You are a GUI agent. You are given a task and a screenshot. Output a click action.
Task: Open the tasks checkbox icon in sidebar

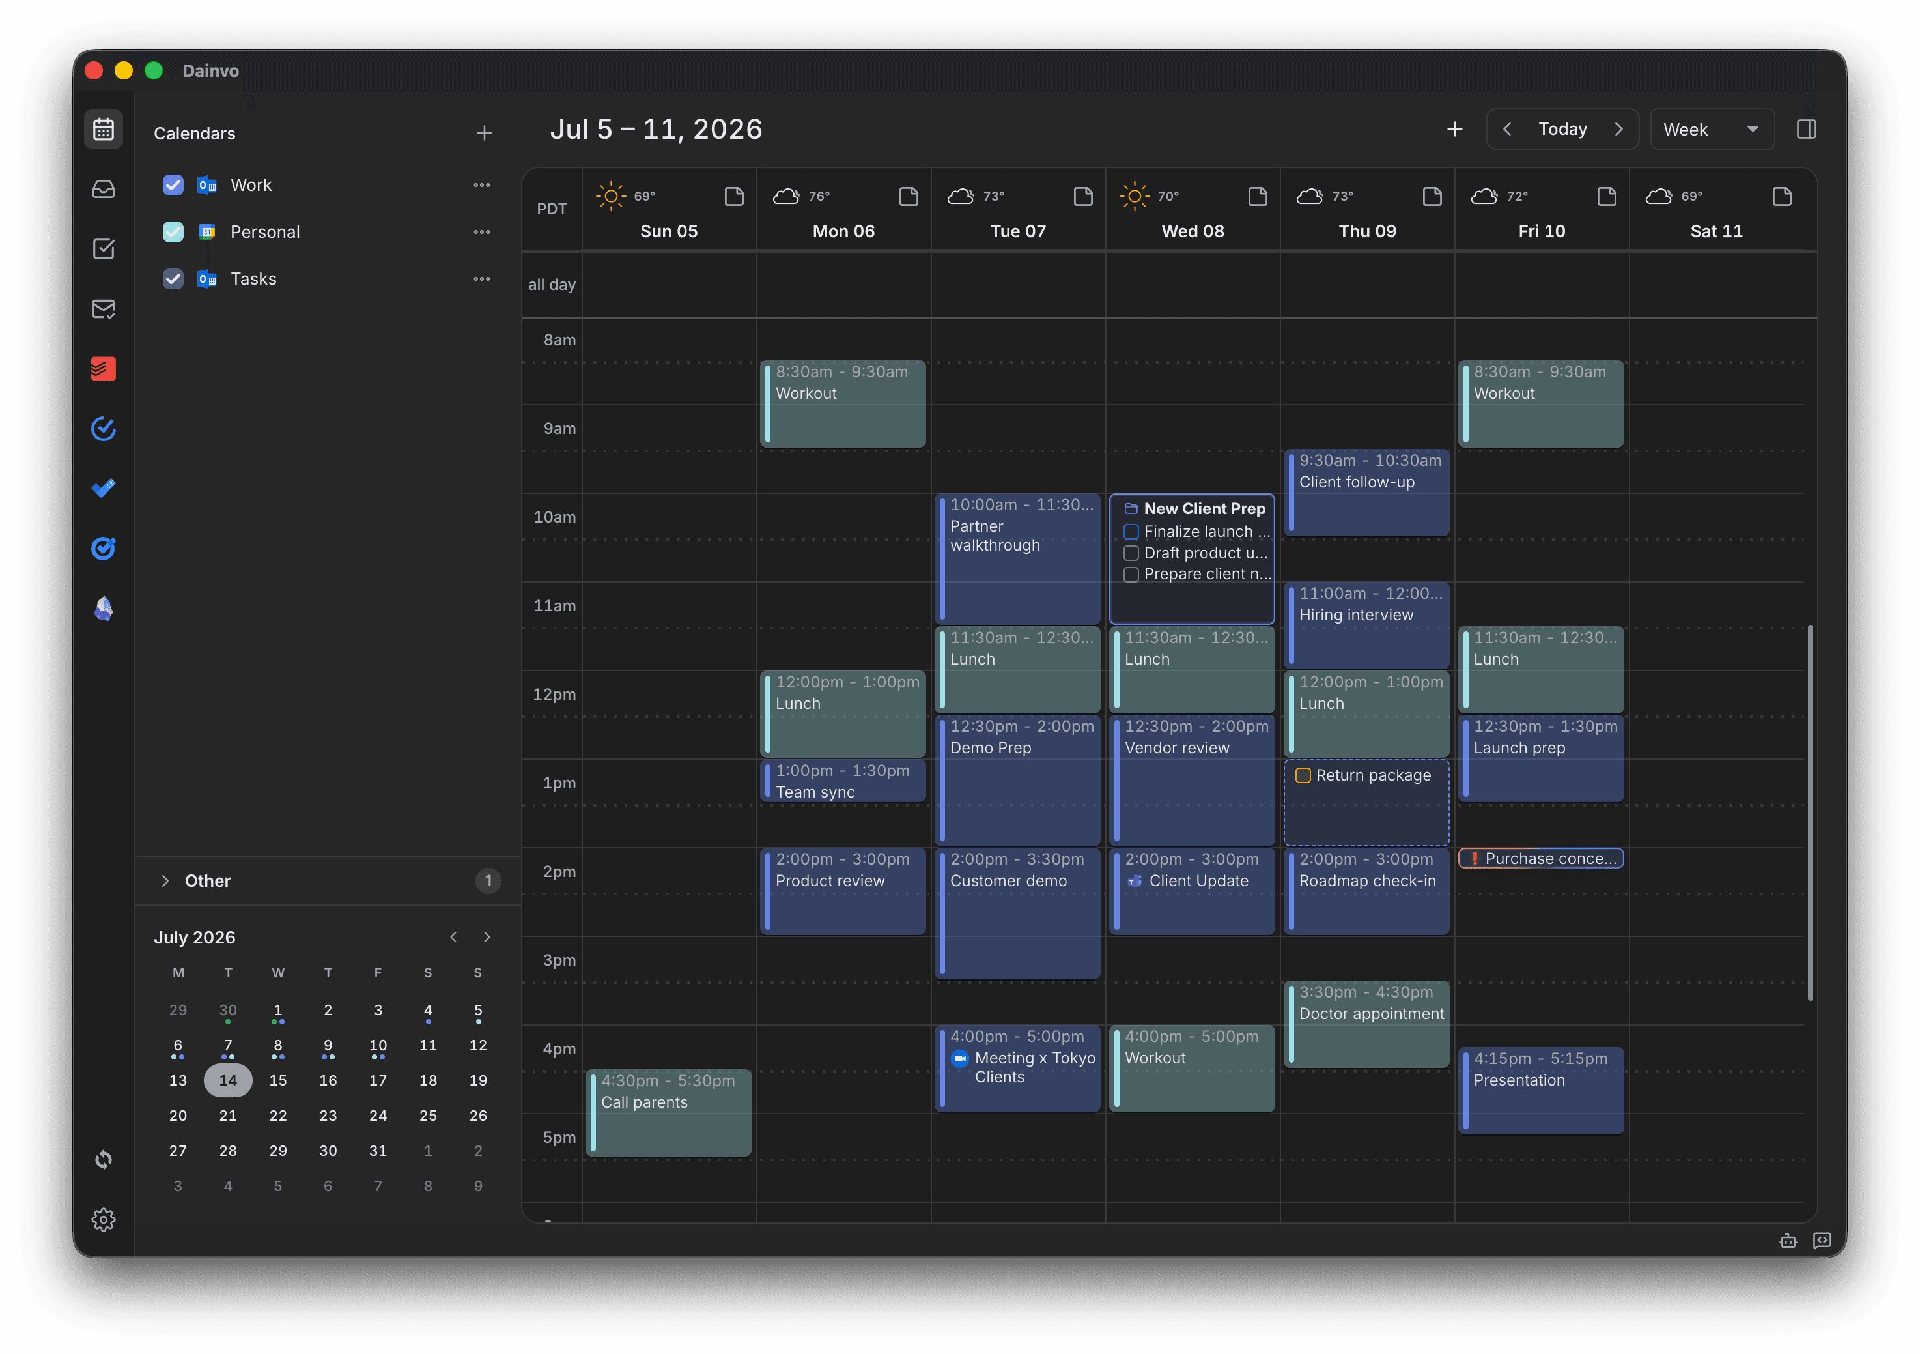pos(103,248)
